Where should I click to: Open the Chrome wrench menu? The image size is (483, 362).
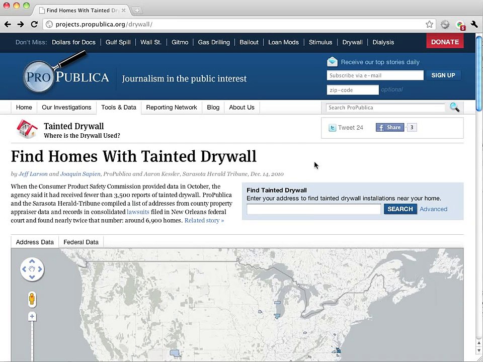(x=474, y=24)
